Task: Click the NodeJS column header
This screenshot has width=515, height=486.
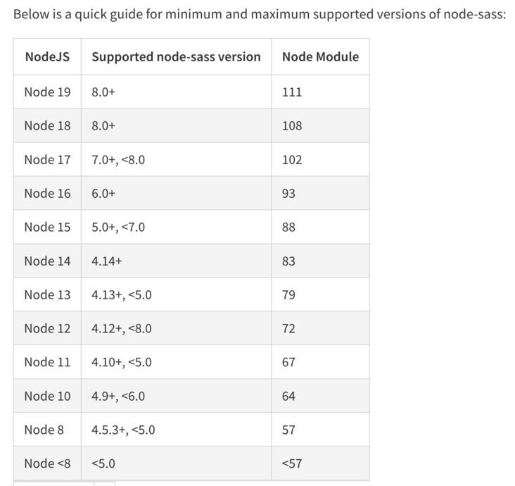Action: (47, 57)
